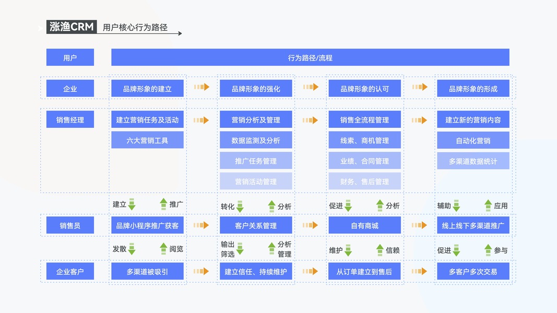Click green up arrow beside 推广

click(163, 204)
